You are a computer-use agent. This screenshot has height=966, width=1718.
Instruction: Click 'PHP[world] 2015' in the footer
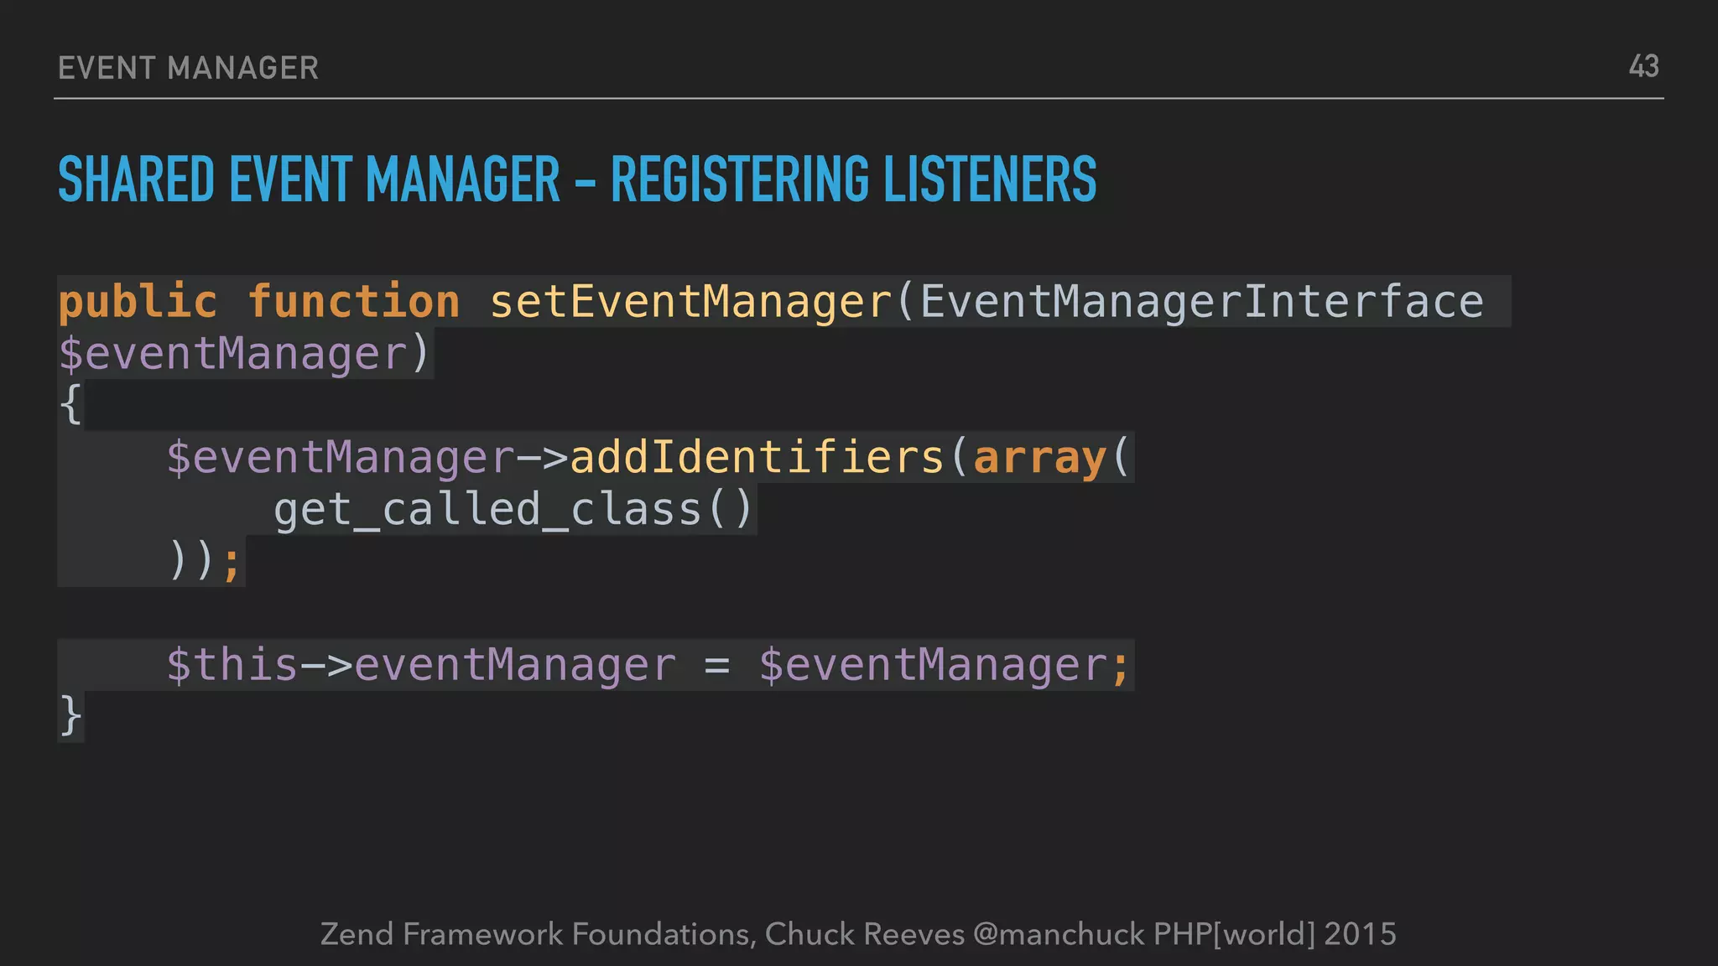1275,934
